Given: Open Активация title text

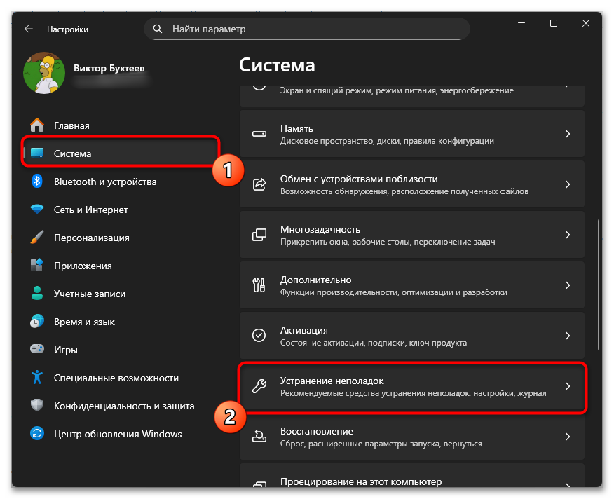Looking at the screenshot, I should [304, 331].
